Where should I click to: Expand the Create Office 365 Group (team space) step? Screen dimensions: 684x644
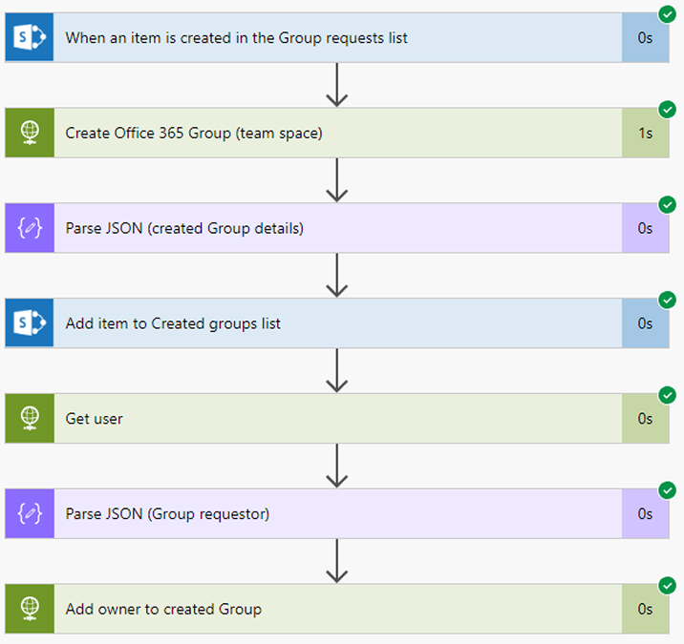tap(337, 133)
